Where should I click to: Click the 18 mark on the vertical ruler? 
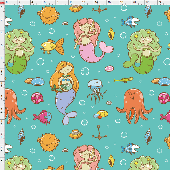2,123
